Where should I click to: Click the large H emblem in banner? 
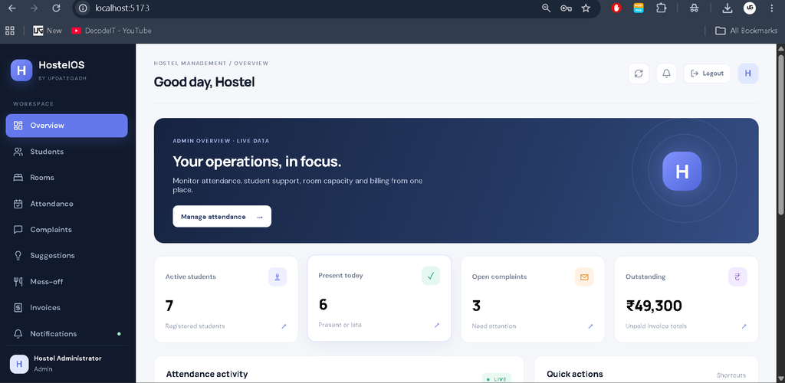(682, 172)
